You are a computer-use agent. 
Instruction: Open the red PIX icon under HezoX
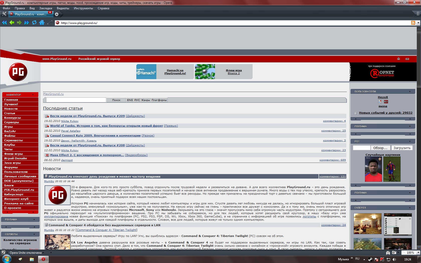[386, 102]
